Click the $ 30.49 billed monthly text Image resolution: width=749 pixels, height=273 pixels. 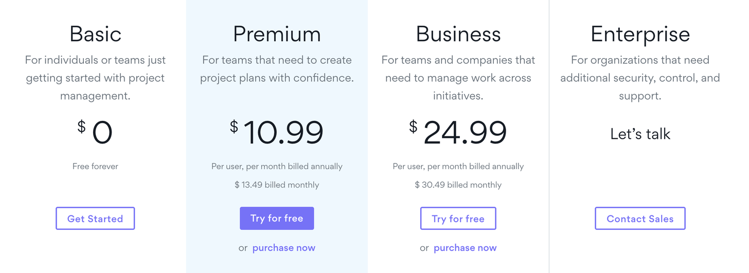tap(458, 185)
